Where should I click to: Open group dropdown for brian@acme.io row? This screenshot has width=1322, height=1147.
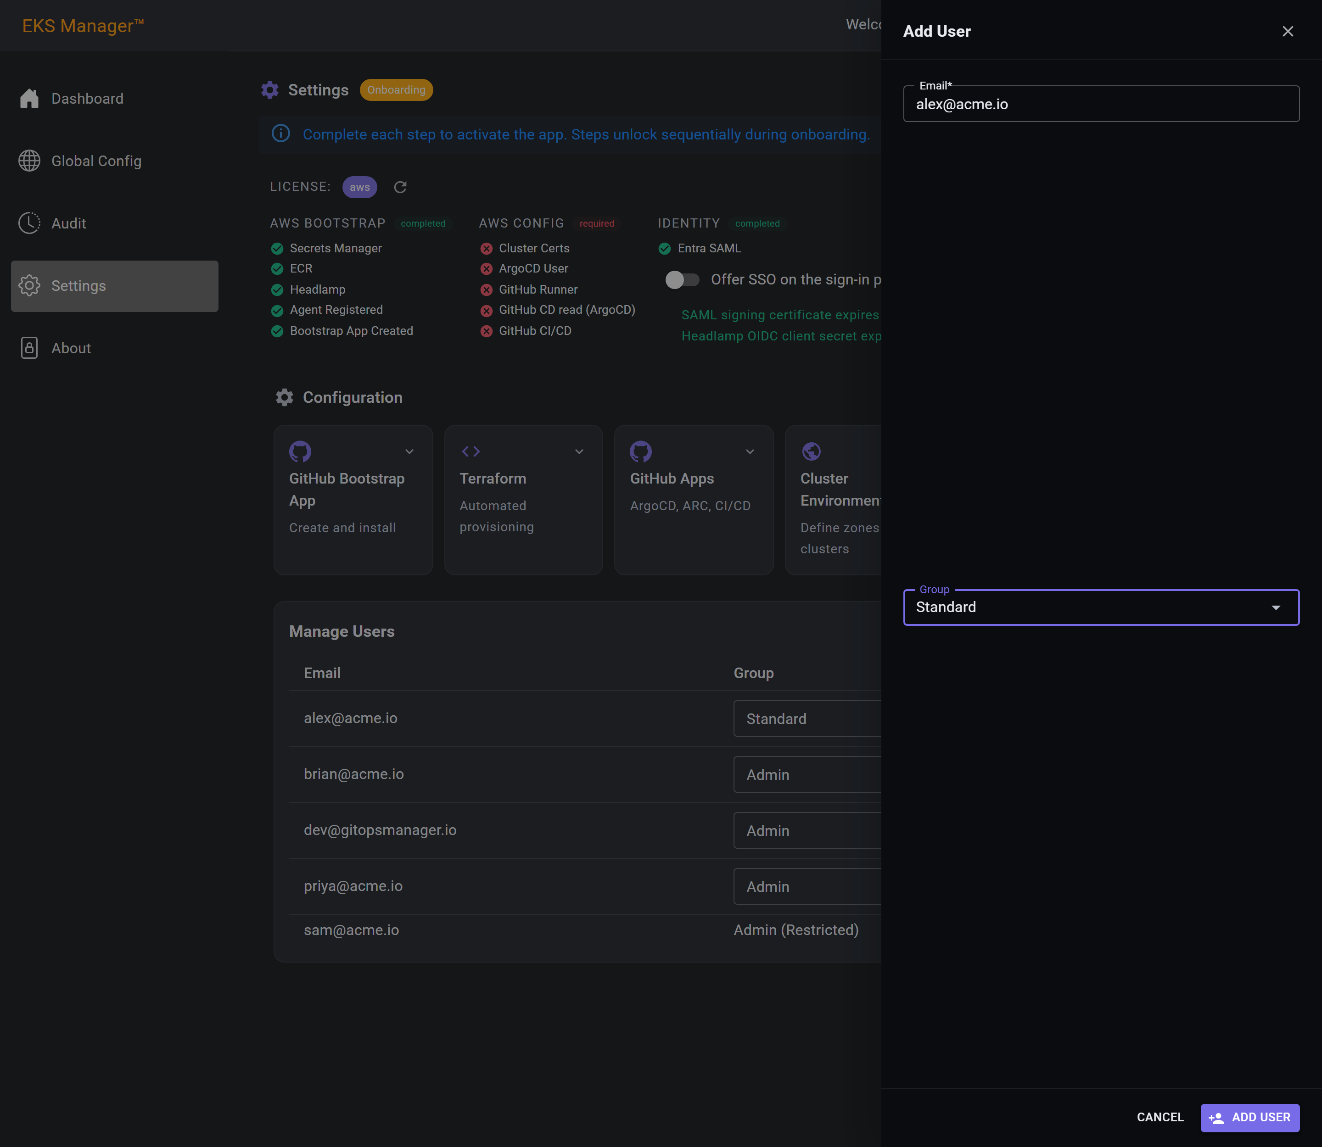(x=808, y=774)
